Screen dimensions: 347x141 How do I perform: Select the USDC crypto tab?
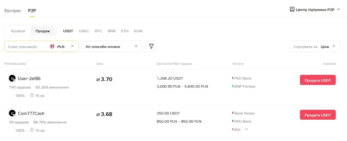click(84, 31)
